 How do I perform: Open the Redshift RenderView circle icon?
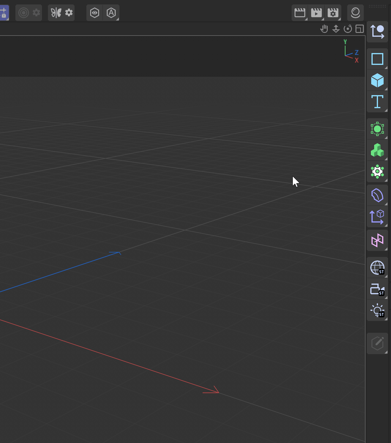pos(355,13)
